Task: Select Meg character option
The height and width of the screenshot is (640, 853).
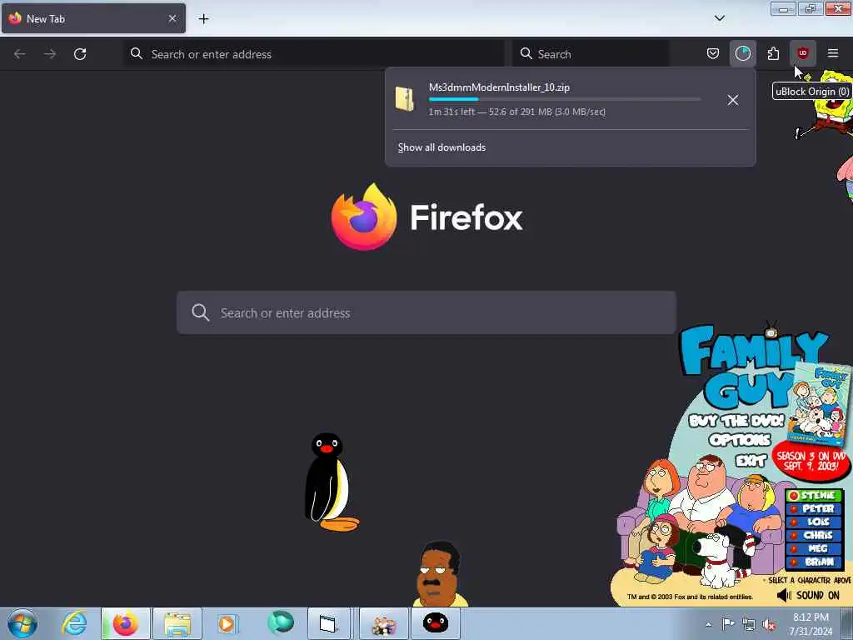Action: click(x=814, y=548)
